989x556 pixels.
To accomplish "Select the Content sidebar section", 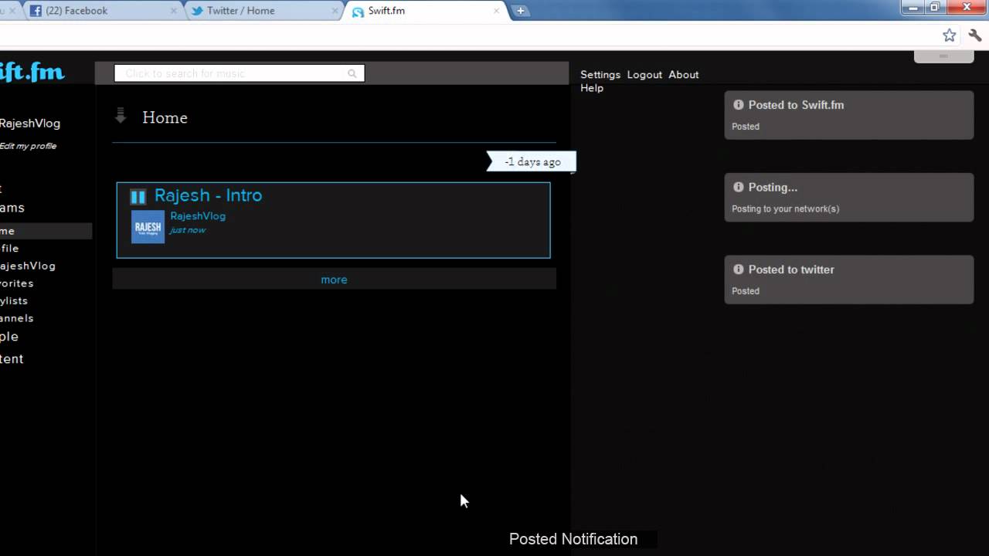I will pyautogui.click(x=12, y=359).
